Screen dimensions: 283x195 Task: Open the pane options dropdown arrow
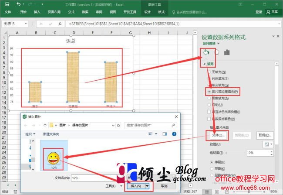[273, 36]
